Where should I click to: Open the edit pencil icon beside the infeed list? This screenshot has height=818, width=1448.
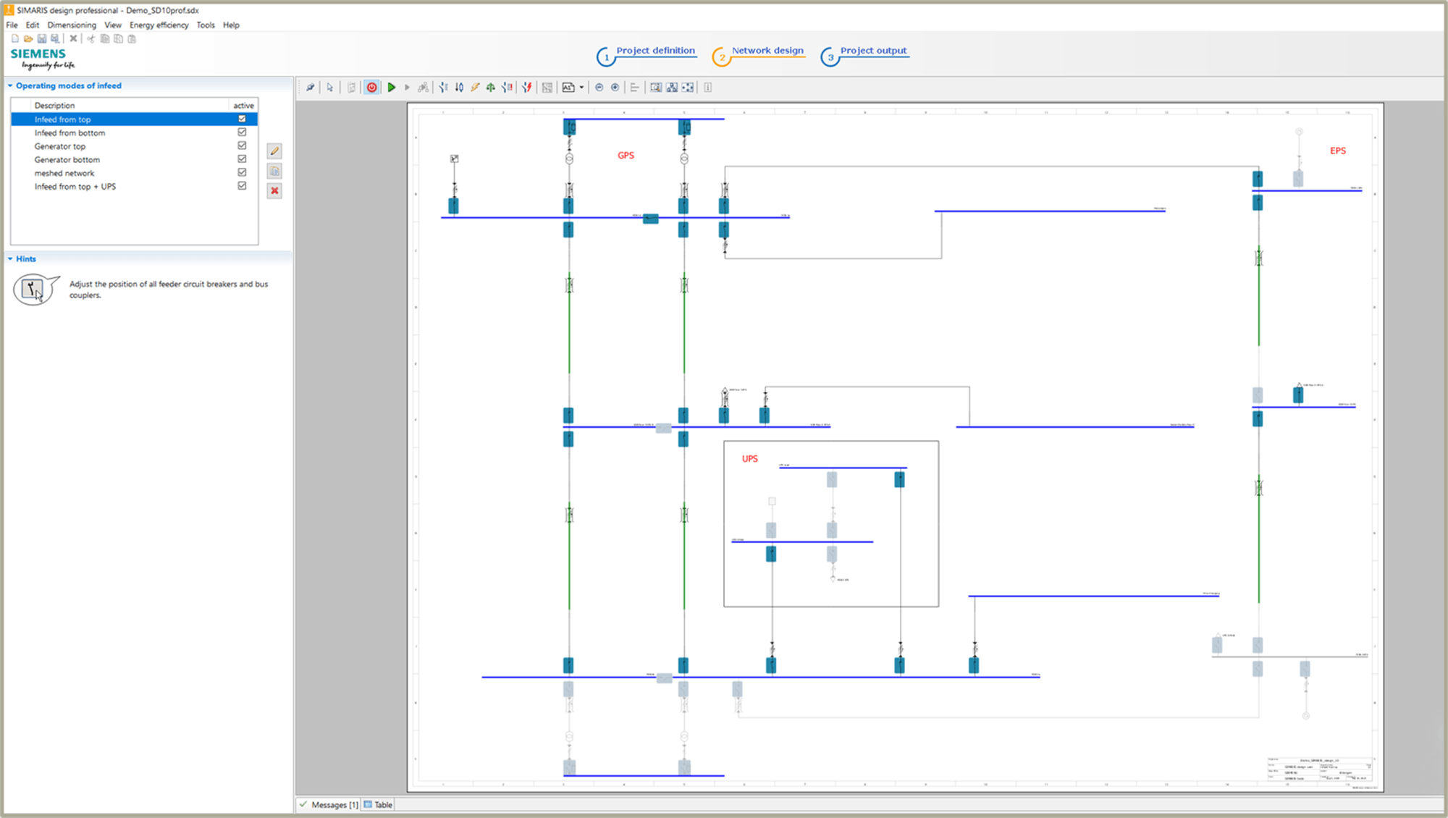point(274,151)
